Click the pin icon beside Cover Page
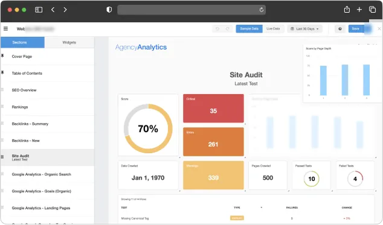The height and width of the screenshot is (225, 383). tap(2, 56)
